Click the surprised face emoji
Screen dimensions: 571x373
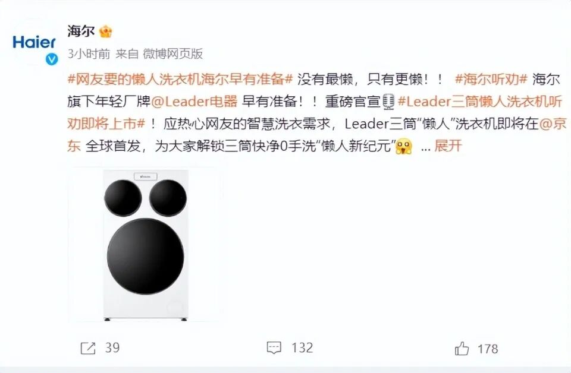tap(404, 146)
